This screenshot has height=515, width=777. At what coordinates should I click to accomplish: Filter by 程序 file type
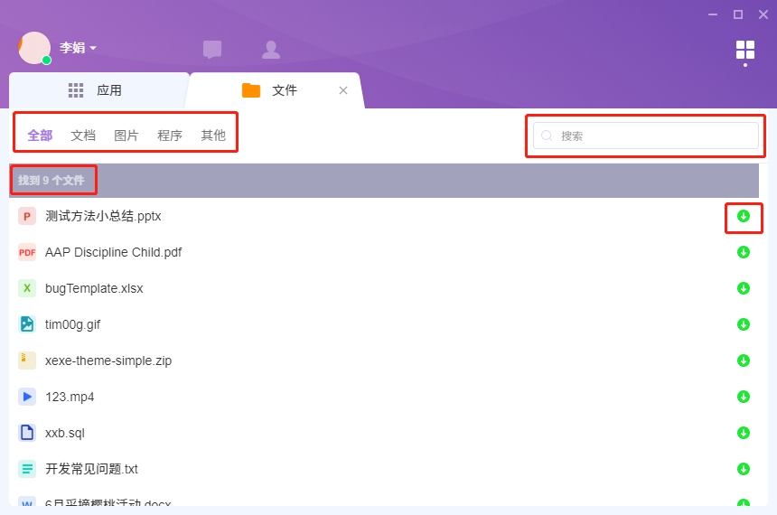(170, 136)
